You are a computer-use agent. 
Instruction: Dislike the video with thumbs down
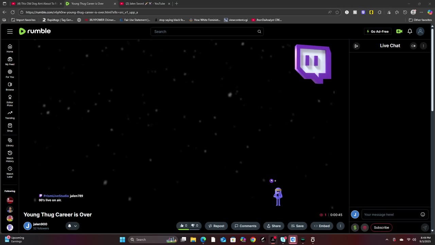(195, 226)
